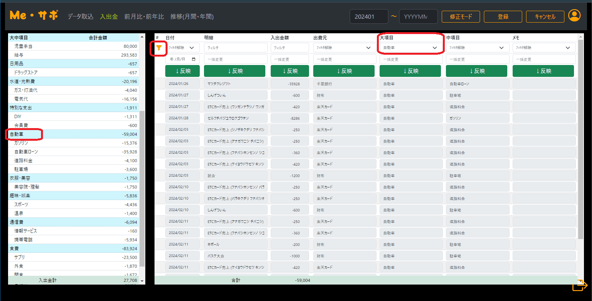The image size is (592, 301).
Task: Click the orange filter funnel icon
Action: click(x=159, y=48)
